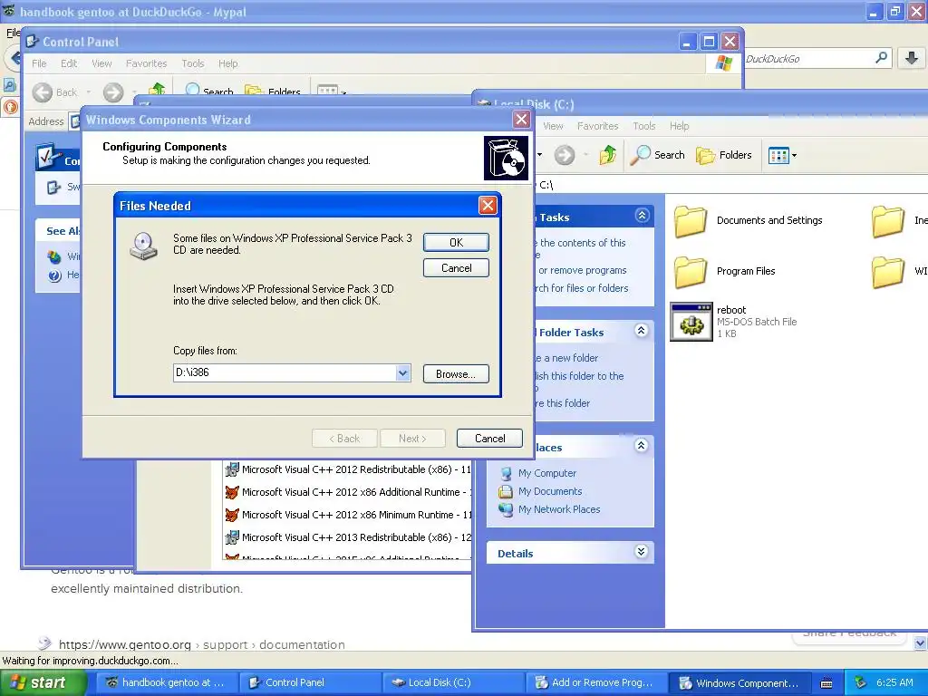Click OK in the Files Needed dialog

coord(456,243)
